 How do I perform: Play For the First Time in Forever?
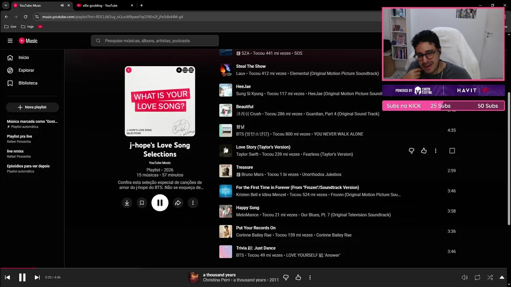point(226,191)
